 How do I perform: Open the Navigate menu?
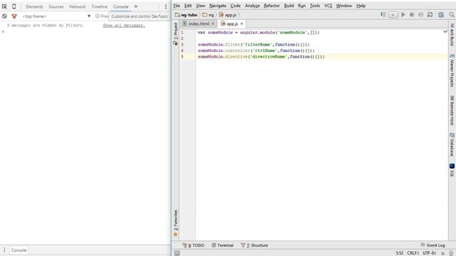(x=217, y=6)
